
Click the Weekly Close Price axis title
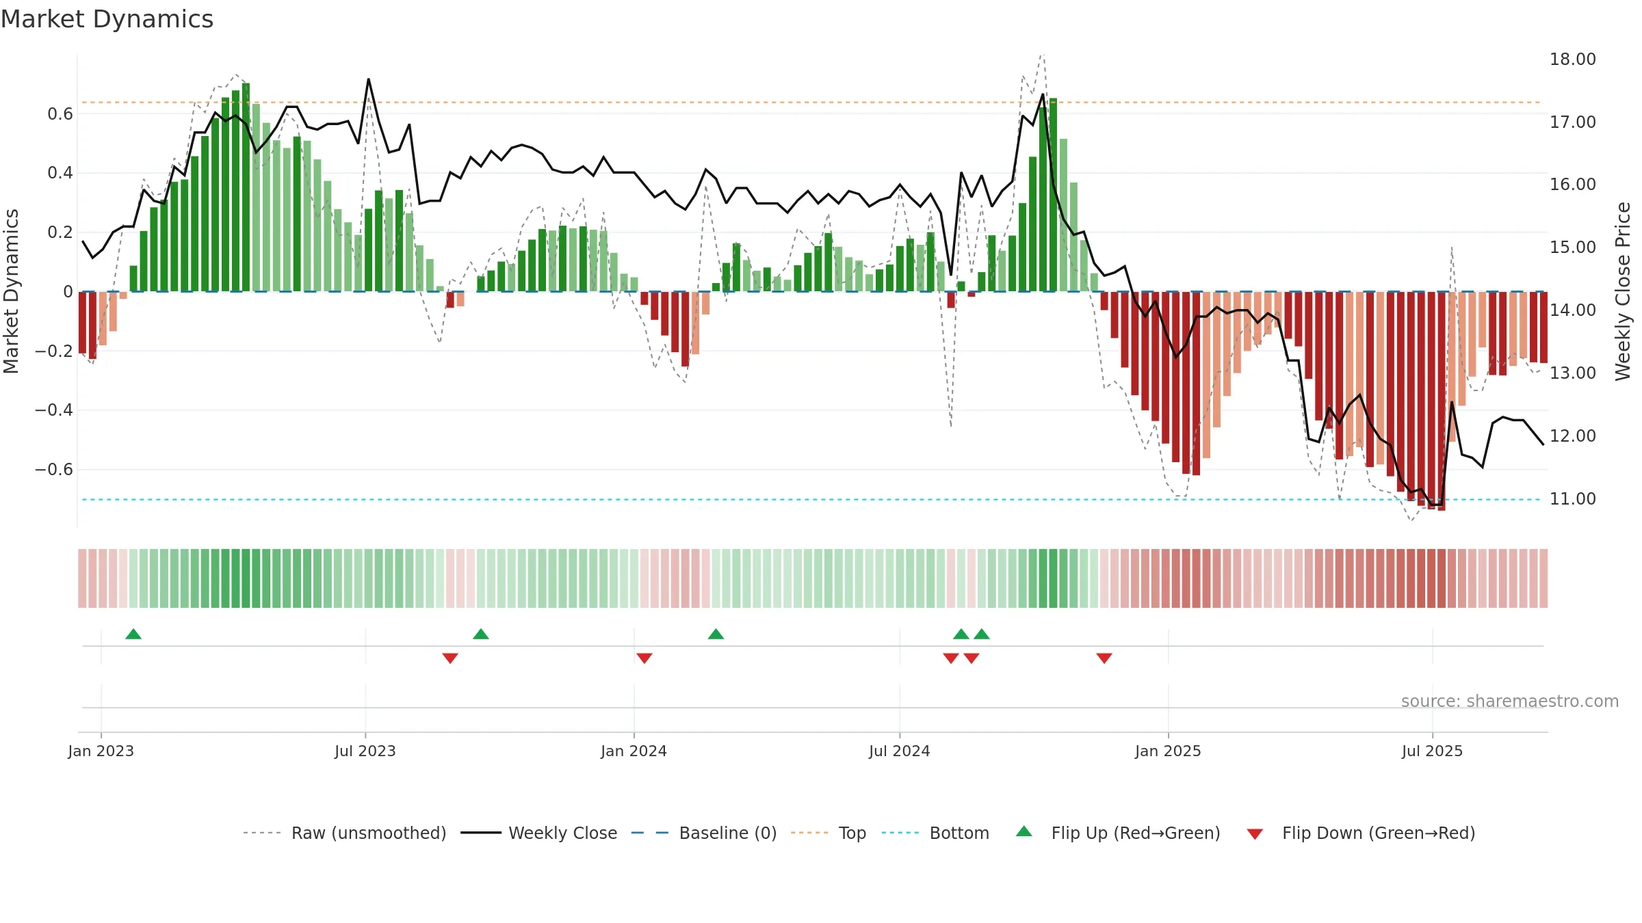point(1623,291)
